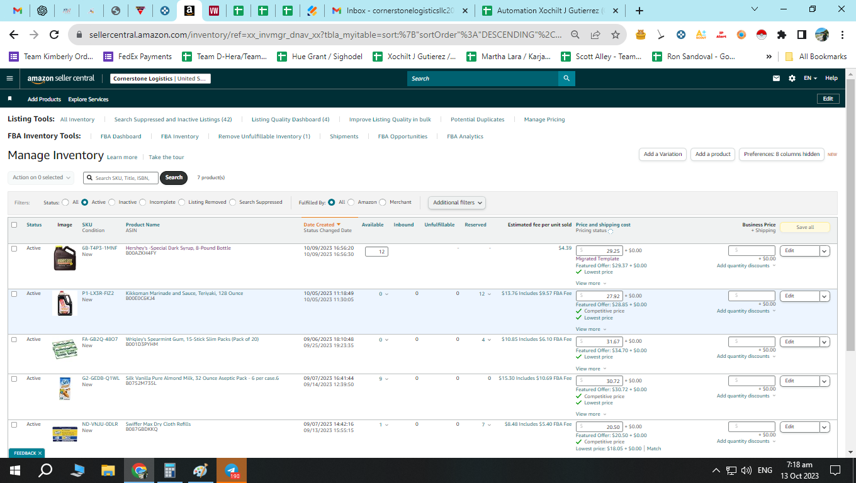The height and width of the screenshot is (483, 856).
Task: Open the Seller Central hamburger menu
Action: (x=9, y=79)
